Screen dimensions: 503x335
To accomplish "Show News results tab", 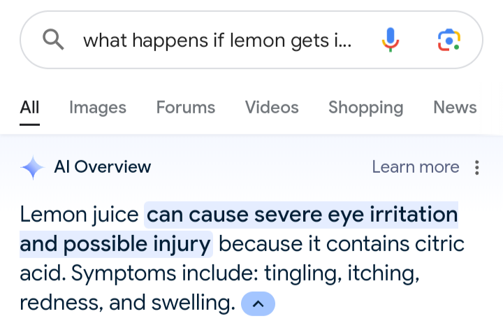I will [455, 107].
